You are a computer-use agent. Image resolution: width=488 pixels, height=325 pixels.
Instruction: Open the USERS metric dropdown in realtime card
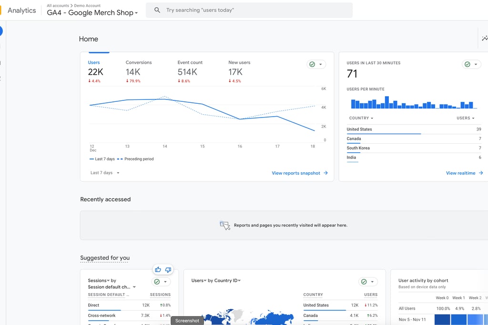(465, 118)
